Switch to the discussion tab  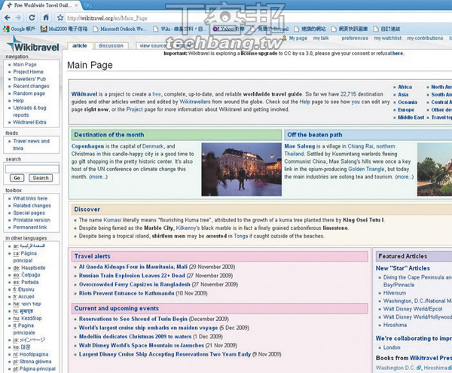click(111, 46)
